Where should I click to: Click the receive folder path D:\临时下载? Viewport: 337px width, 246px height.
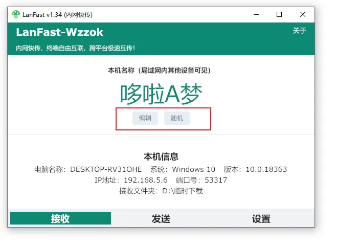coord(183,191)
